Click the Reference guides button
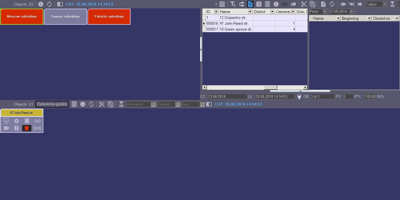The height and width of the screenshot is (200, 400). click(x=52, y=104)
